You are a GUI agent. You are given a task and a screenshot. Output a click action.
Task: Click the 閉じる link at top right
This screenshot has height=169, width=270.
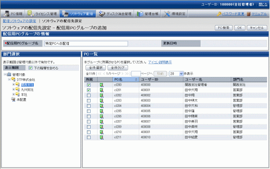263,5
